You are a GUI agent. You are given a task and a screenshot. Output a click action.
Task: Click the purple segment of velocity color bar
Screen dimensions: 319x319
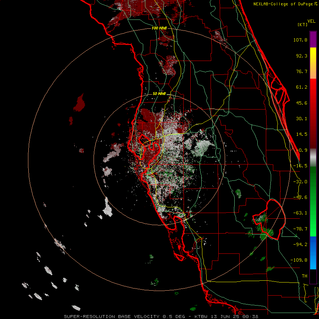click(313, 39)
